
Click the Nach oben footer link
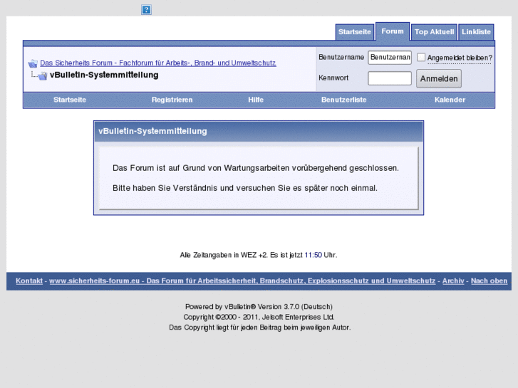(489, 280)
